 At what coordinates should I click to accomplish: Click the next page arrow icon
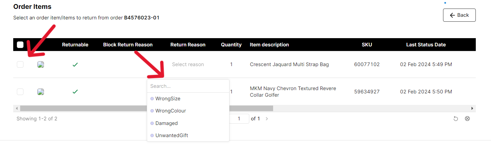(x=267, y=119)
